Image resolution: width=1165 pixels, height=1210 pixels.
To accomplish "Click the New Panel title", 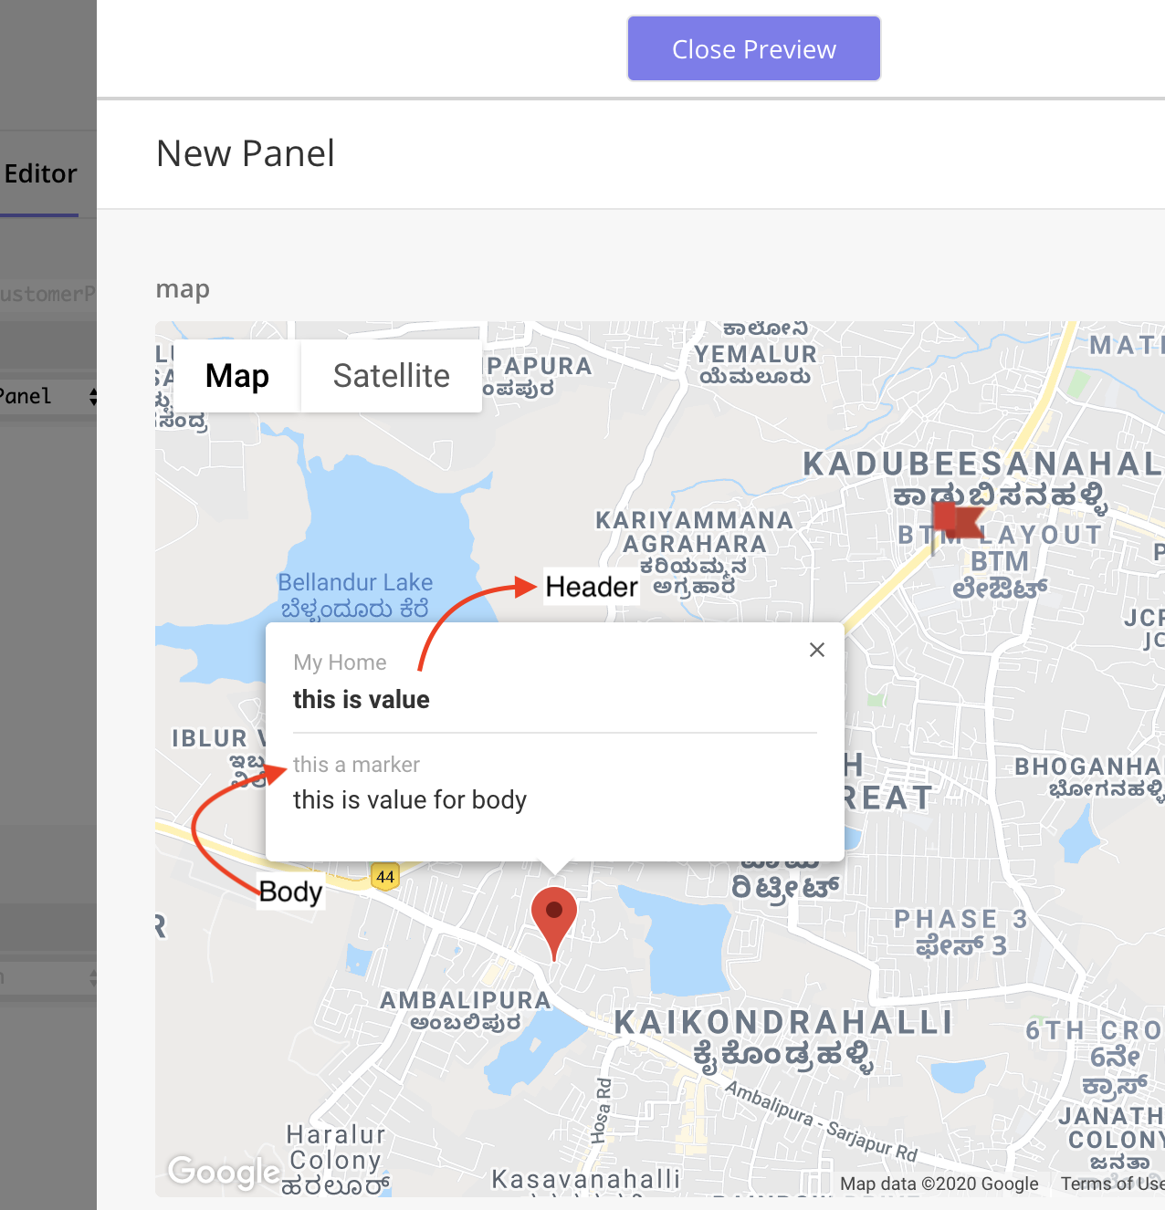I will [x=246, y=153].
